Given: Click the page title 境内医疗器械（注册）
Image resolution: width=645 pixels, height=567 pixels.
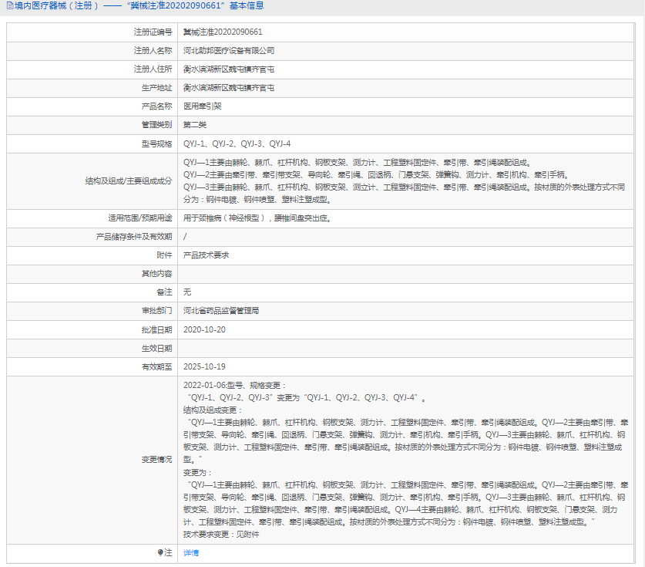Looking at the screenshot, I should 57,5.
